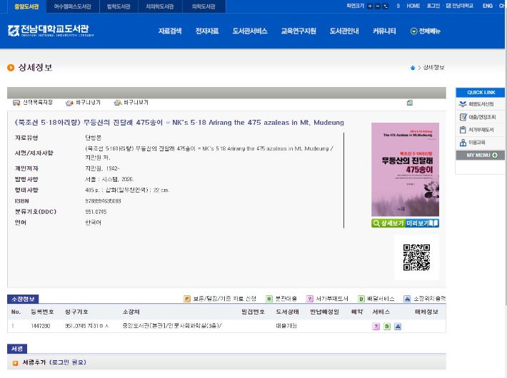Click the green 'D' delivery icon in holdings row

tap(386, 327)
